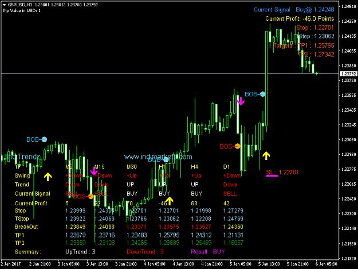Click the 1.24510 price axis label
This screenshot has width=358, height=269.
pyautogui.click(x=349, y=6)
